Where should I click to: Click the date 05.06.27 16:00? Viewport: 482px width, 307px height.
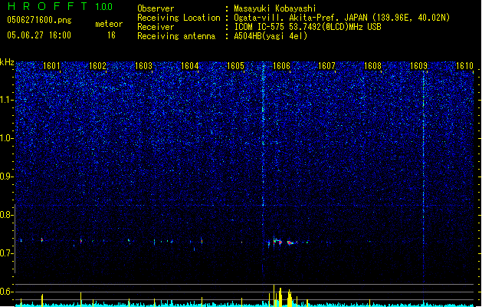tap(39, 35)
